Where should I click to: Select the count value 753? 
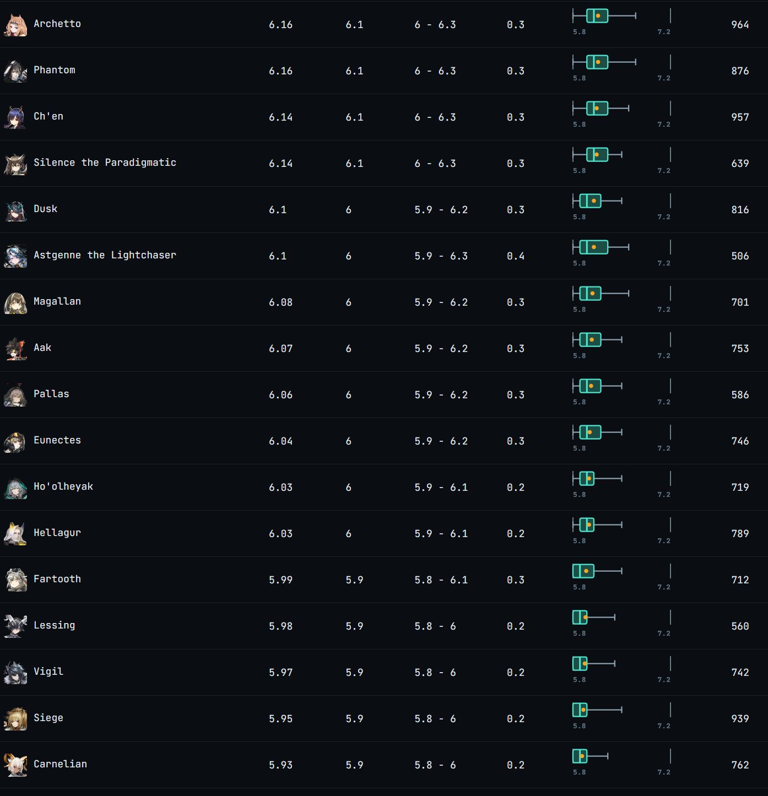point(740,349)
